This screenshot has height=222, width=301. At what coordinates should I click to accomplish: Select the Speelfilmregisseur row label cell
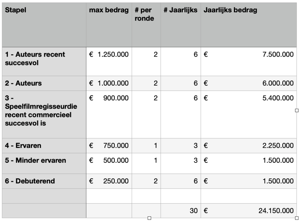click(44, 114)
